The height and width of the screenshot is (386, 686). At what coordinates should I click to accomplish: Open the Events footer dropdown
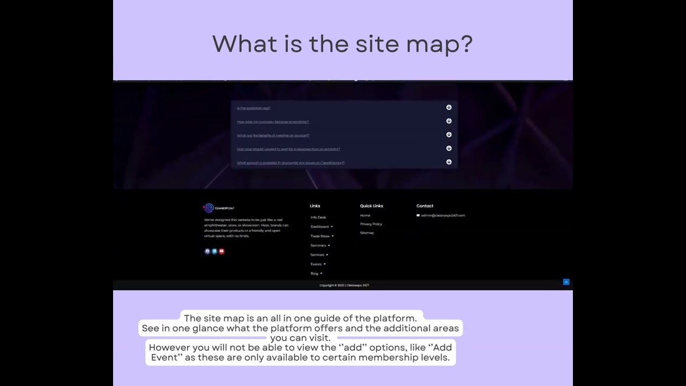tap(318, 264)
